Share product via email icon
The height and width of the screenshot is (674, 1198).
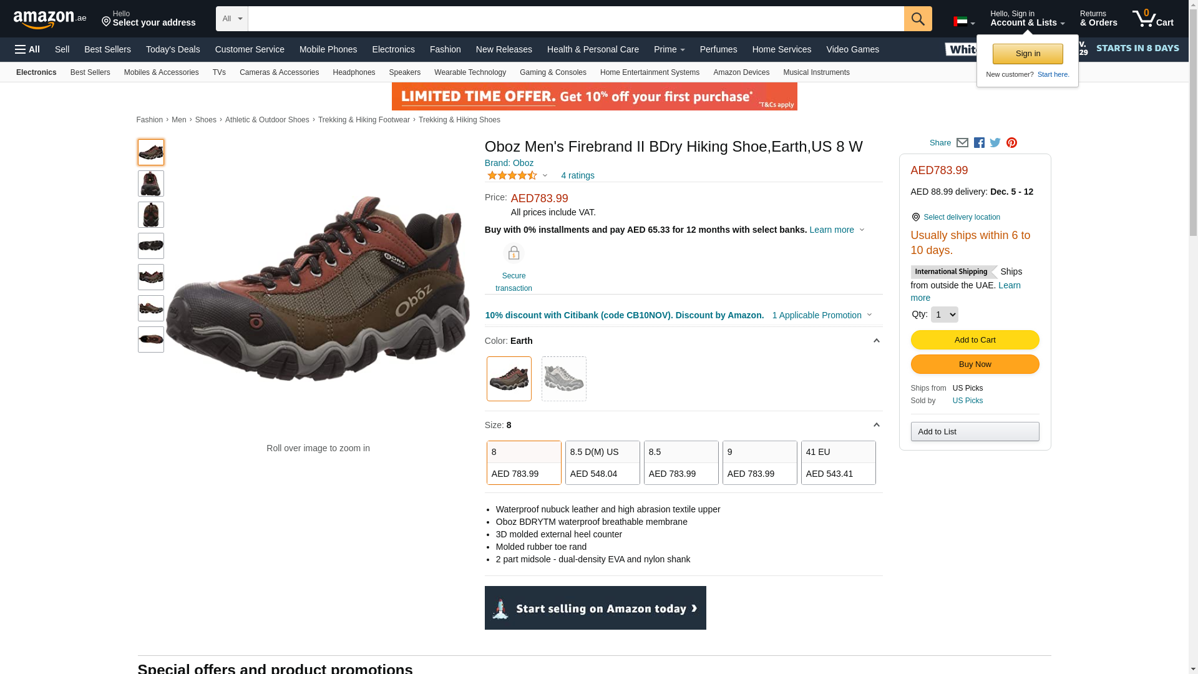pos(962,143)
